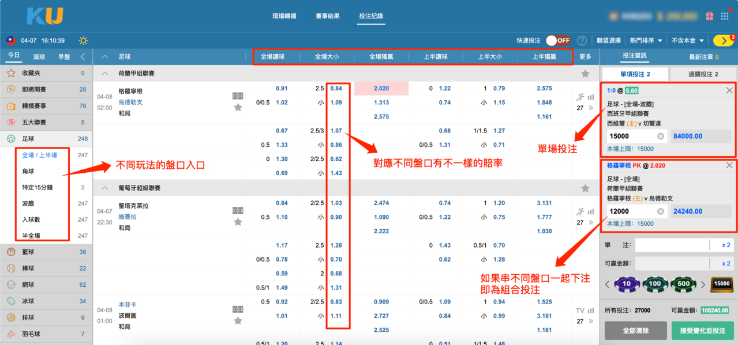Click the 全部清除 button

coord(635,331)
